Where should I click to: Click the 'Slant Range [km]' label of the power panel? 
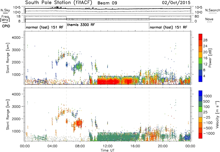[8, 58]
